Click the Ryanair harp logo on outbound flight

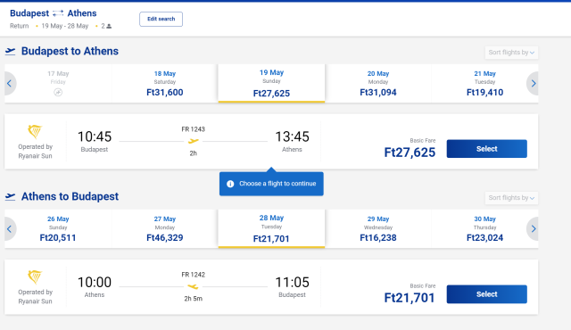pos(35,131)
